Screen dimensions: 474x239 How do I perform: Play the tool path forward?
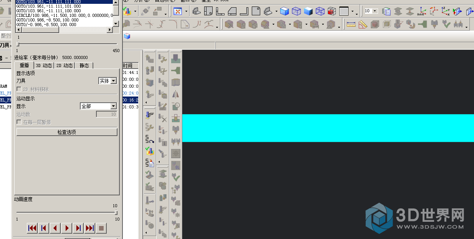pyautogui.click(x=67, y=228)
